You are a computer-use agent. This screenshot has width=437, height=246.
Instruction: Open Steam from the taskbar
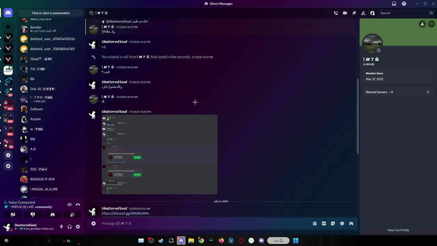click(161, 241)
